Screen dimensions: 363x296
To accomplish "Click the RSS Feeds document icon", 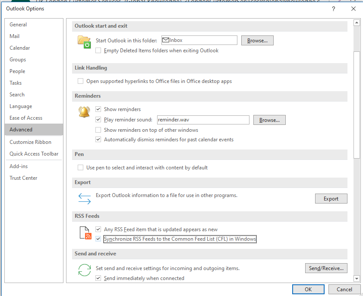I will click(x=85, y=232).
